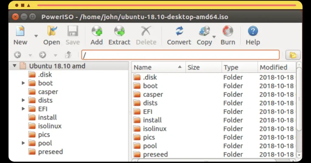The width and height of the screenshot is (311, 163).
Task: Select pool row in file list
Action: click(x=214, y=146)
